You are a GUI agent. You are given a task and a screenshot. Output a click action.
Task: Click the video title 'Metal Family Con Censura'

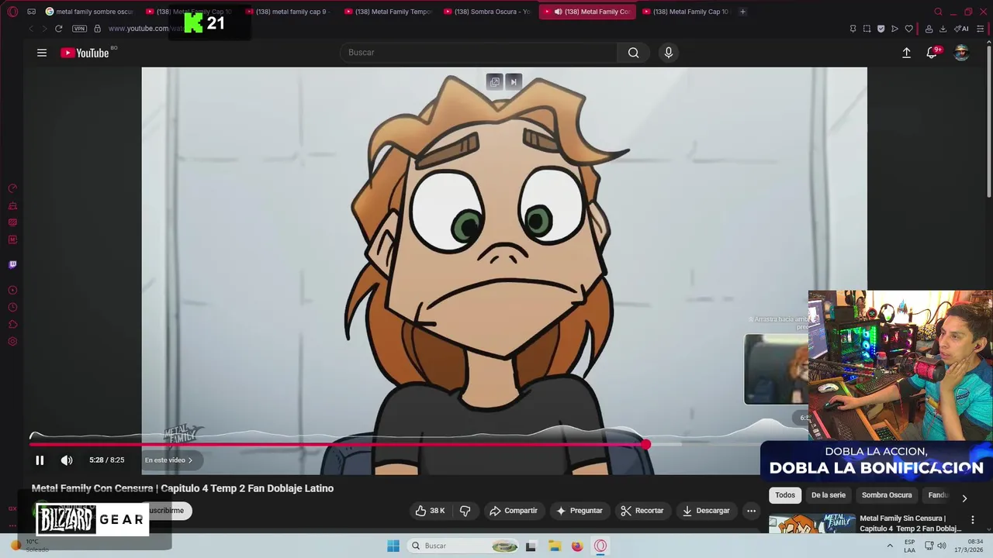(x=182, y=488)
